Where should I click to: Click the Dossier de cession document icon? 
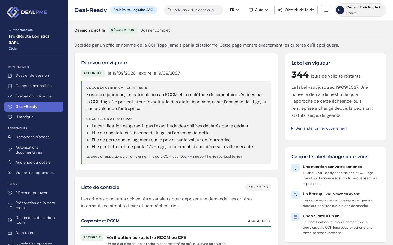point(10,76)
